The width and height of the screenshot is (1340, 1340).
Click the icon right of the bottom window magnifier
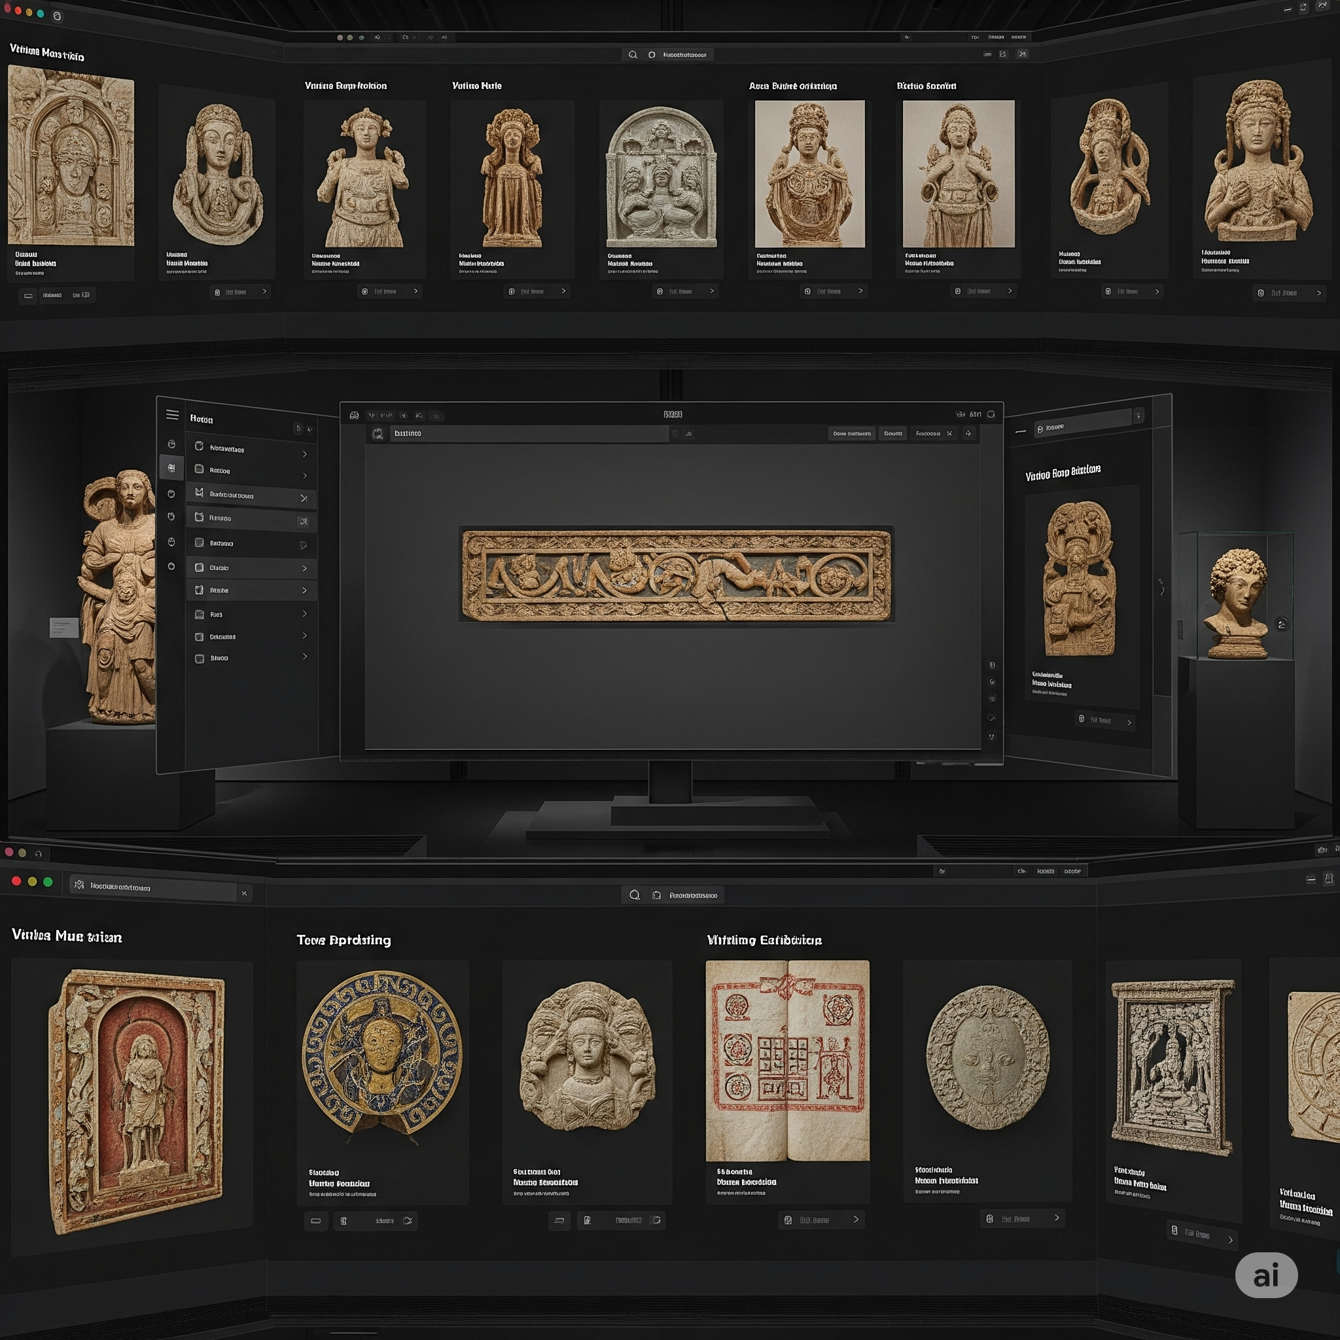656,896
